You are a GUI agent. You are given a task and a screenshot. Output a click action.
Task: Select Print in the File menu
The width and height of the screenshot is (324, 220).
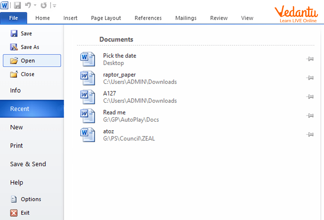point(16,146)
